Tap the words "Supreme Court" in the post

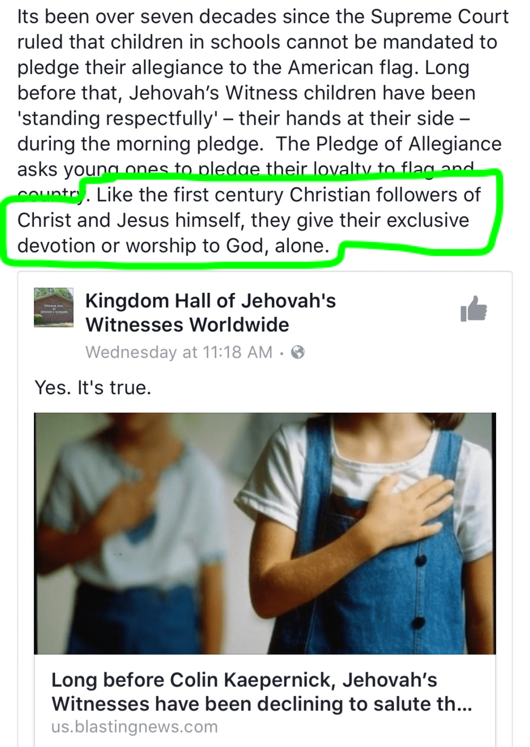point(439,17)
